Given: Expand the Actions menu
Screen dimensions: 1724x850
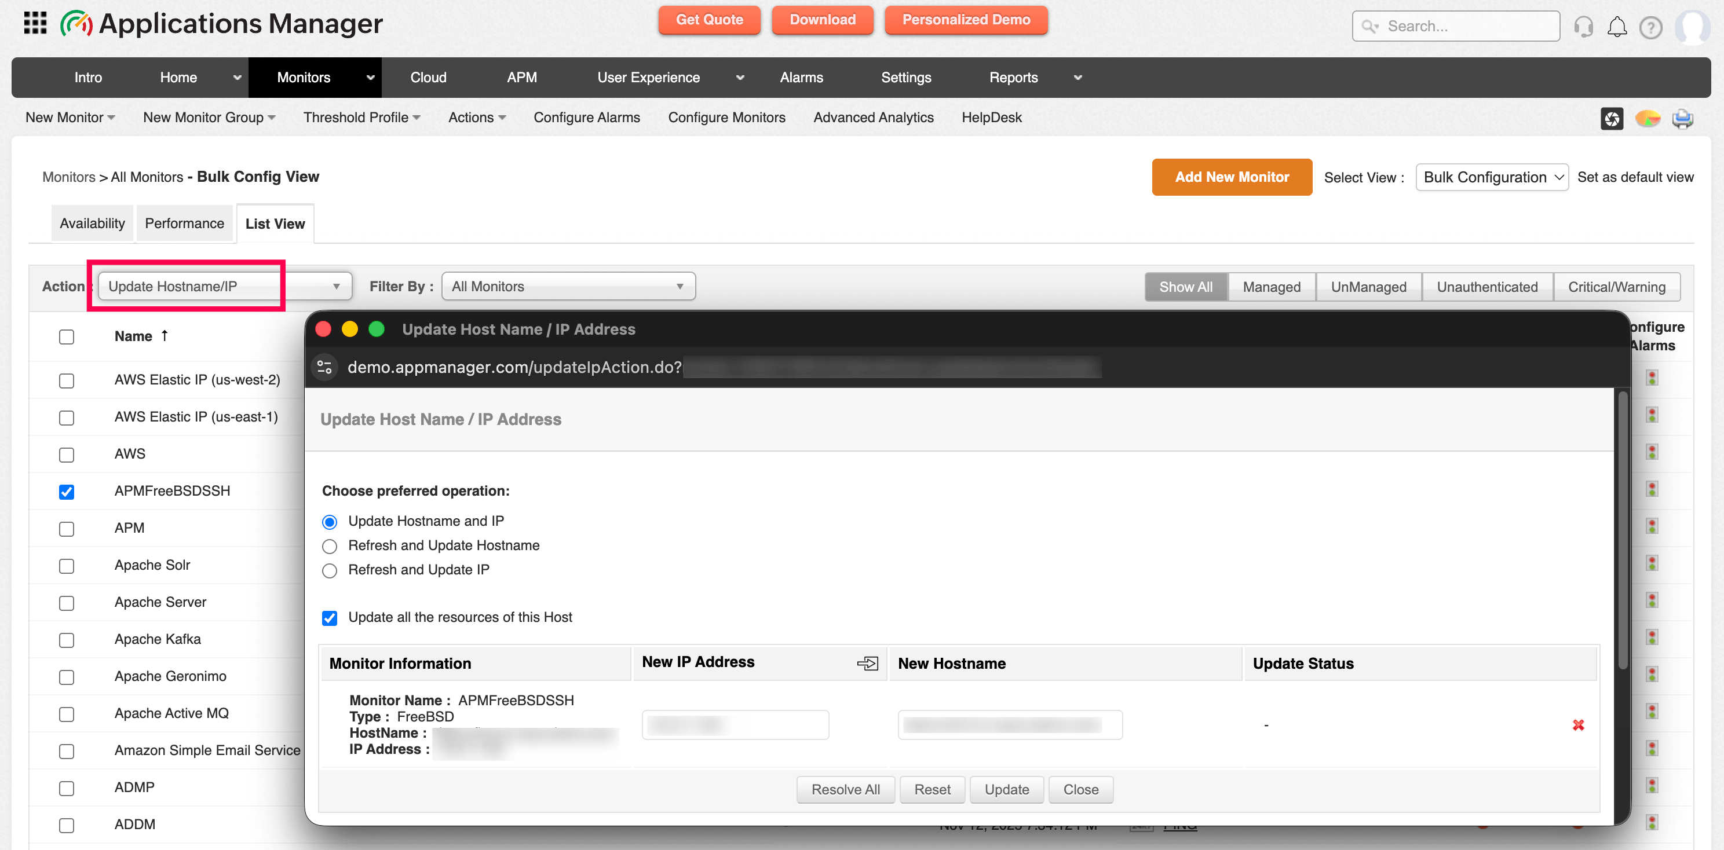Looking at the screenshot, I should coord(477,118).
